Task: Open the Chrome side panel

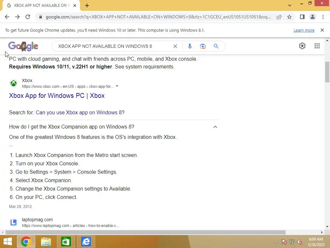Action: (x=302, y=17)
